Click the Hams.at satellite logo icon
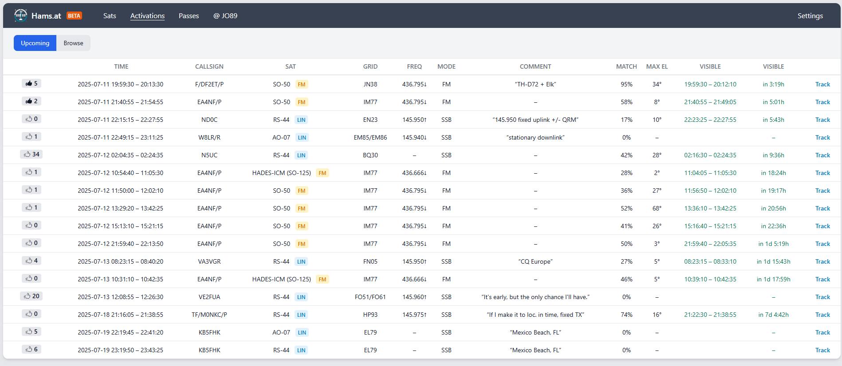The height and width of the screenshot is (366, 842). click(20, 16)
